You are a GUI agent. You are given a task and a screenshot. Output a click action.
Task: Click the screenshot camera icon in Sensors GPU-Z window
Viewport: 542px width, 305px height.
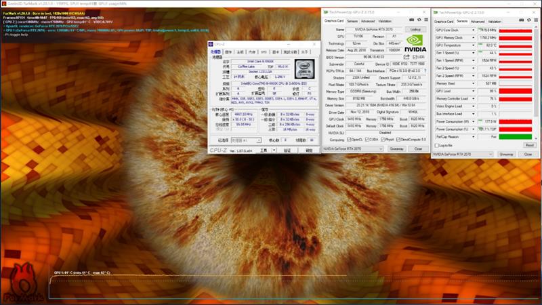[x=521, y=20]
